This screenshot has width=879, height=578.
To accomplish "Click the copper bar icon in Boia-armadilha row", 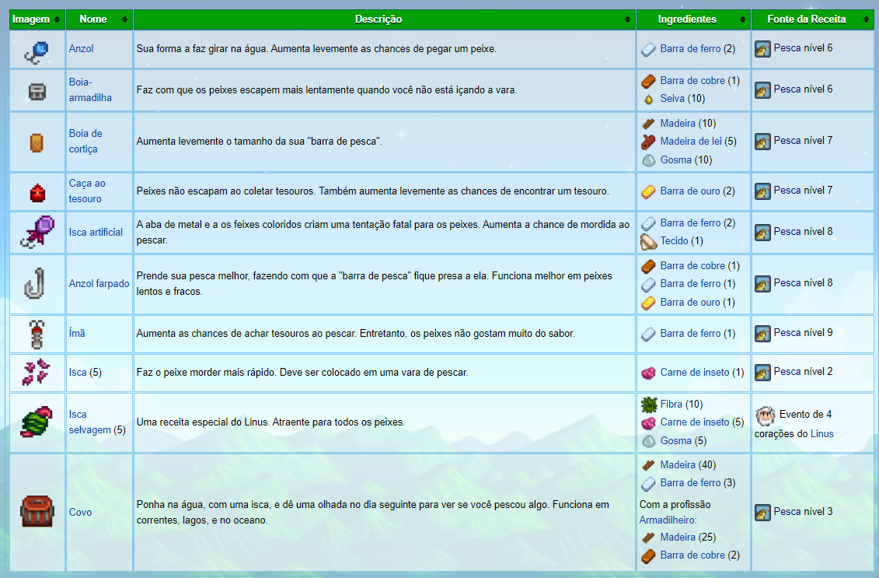I will point(649,82).
